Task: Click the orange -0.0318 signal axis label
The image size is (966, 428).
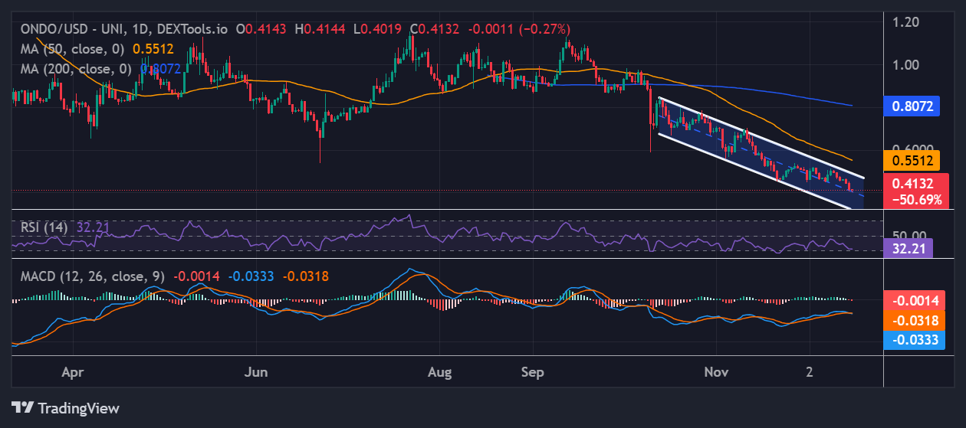Action: [x=909, y=320]
